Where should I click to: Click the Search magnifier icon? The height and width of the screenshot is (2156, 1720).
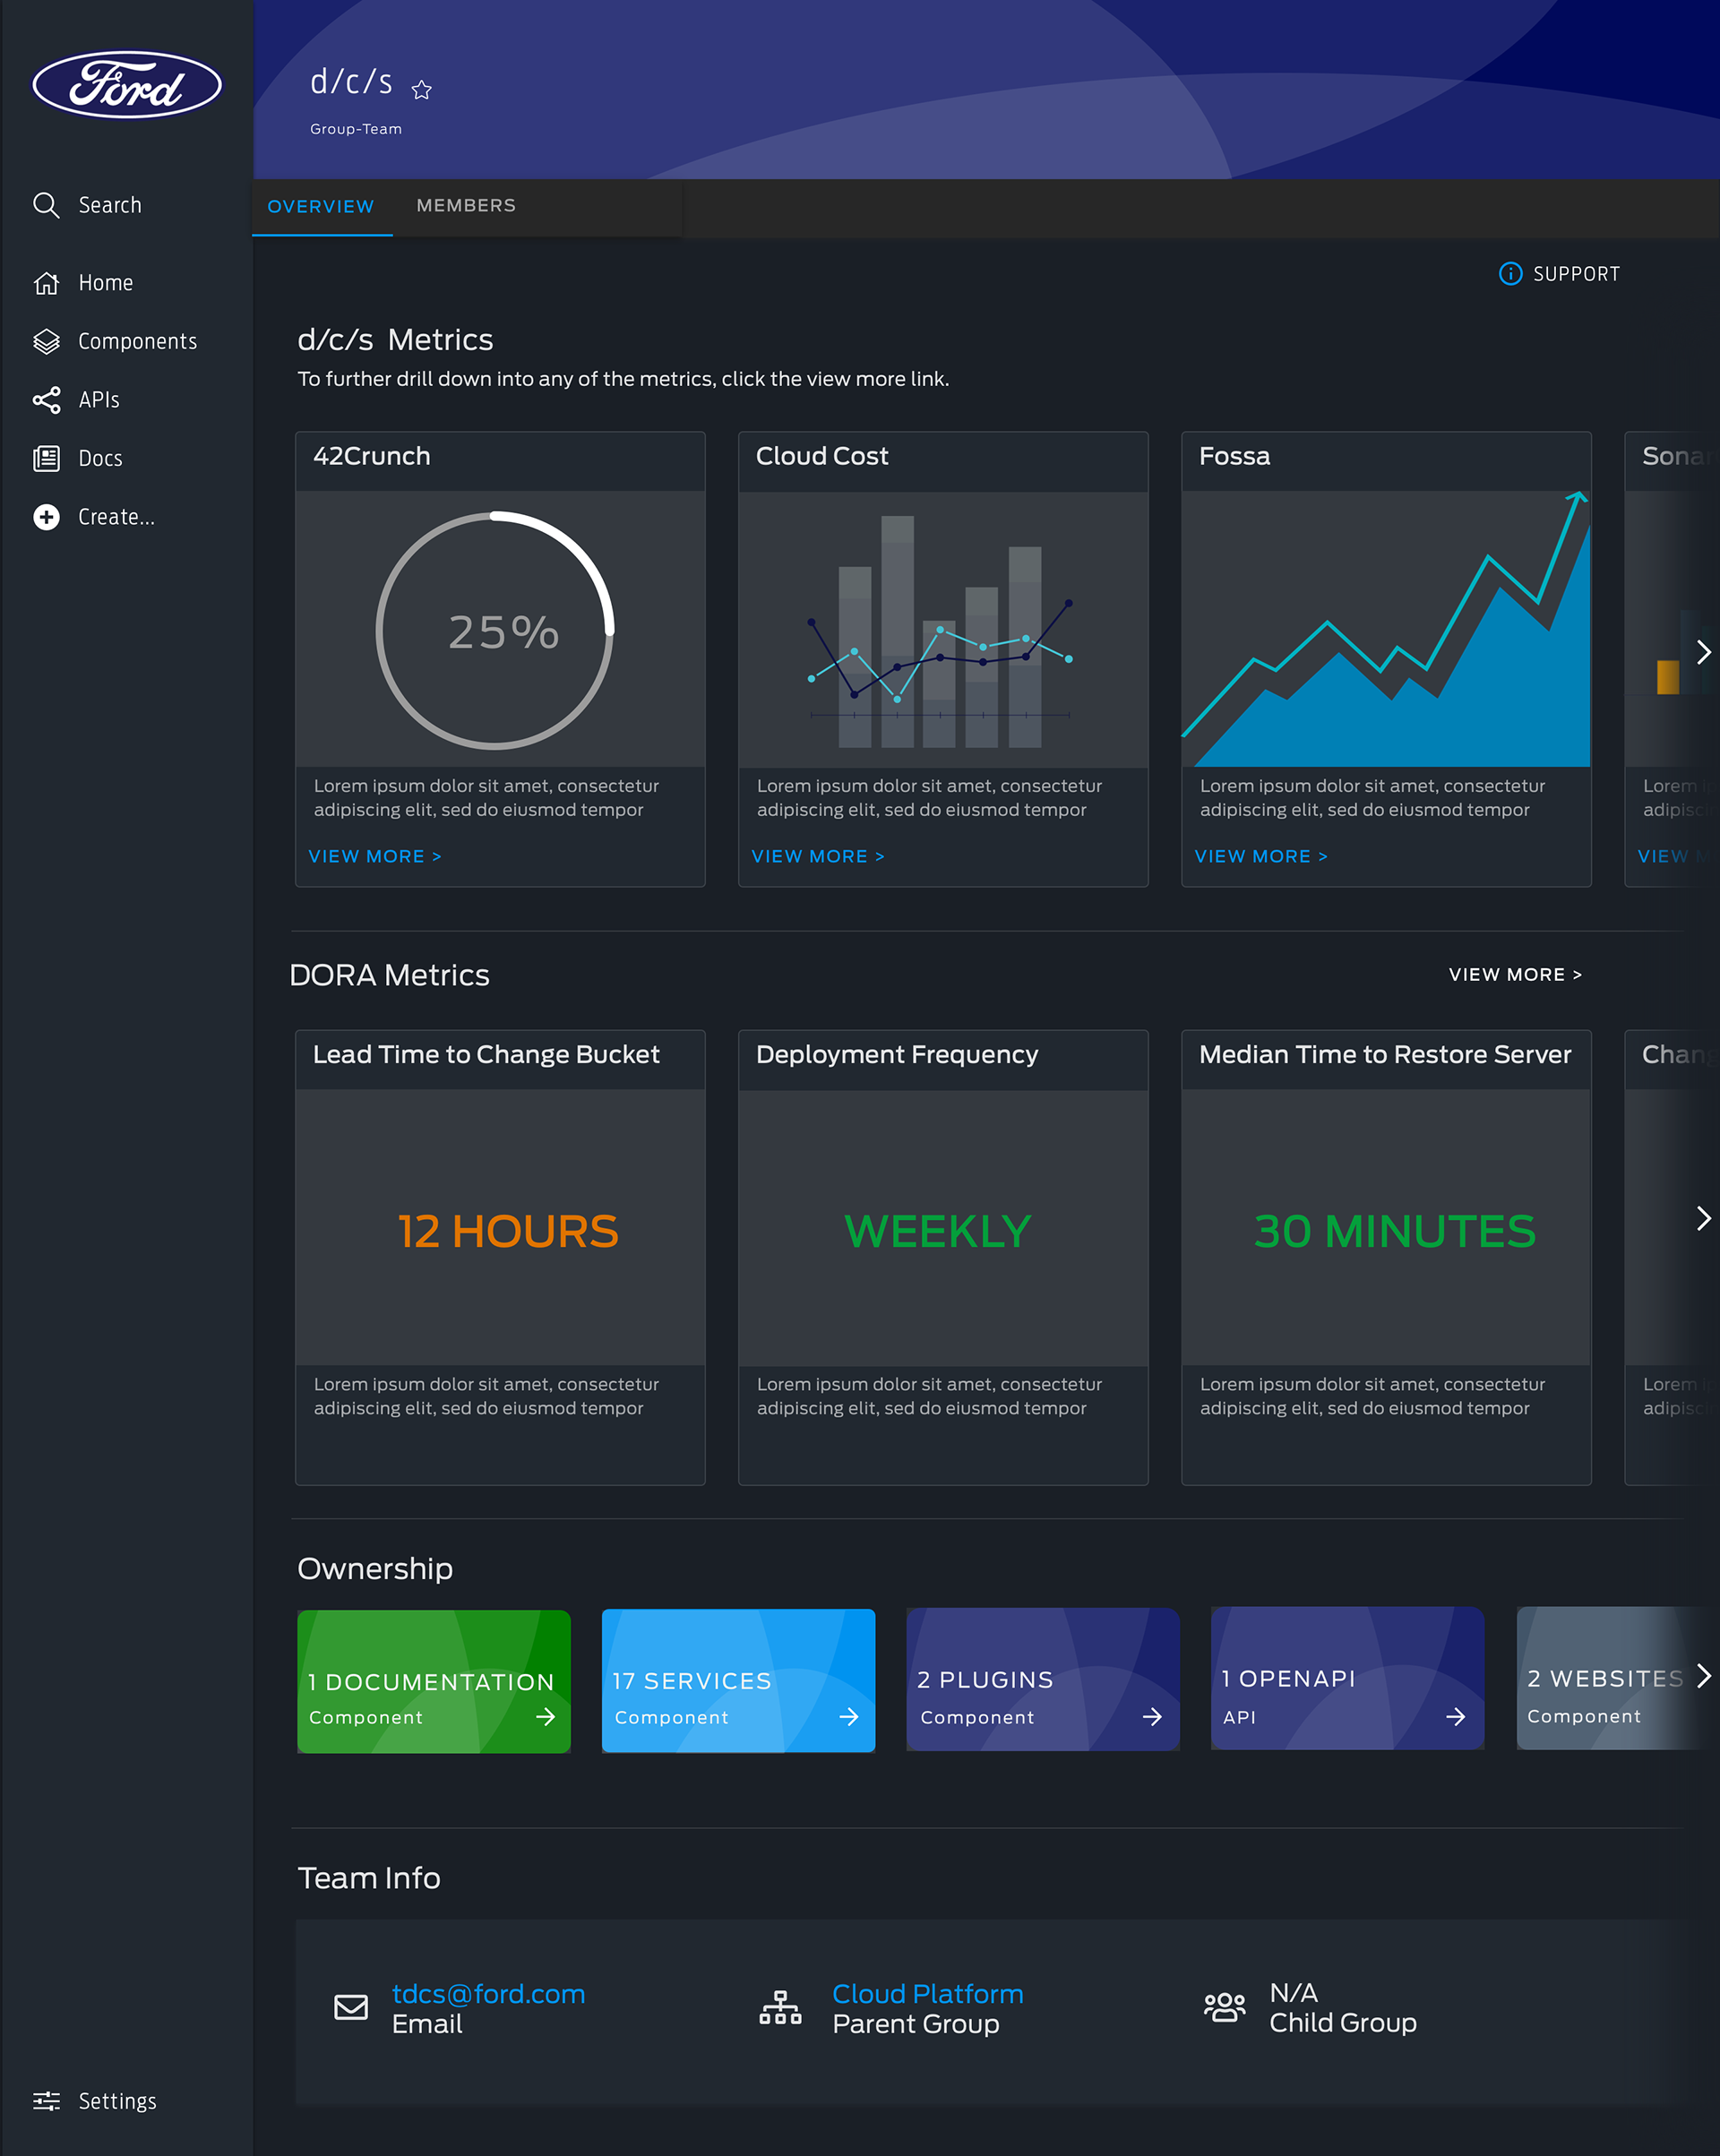46,205
